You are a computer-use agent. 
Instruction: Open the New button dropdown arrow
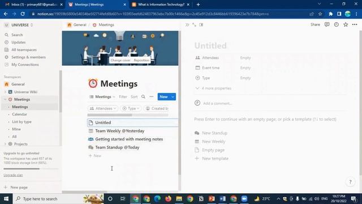pos(173,97)
